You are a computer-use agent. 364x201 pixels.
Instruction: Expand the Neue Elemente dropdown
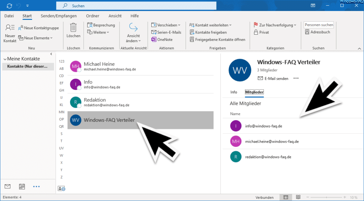coord(35,38)
